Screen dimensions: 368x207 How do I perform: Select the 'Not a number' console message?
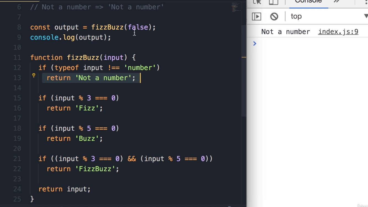coord(285,32)
